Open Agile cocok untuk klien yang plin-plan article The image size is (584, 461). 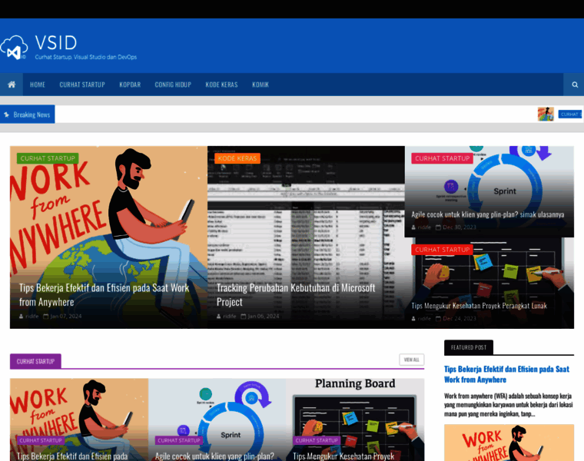tap(487, 214)
